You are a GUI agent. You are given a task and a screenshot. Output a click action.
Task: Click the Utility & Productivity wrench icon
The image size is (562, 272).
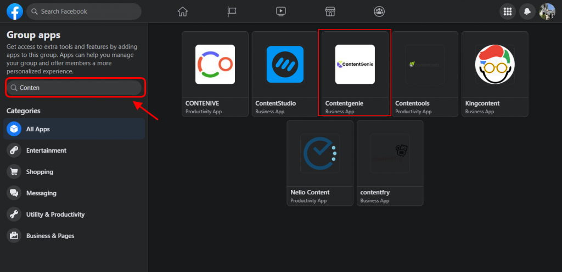pyautogui.click(x=14, y=215)
